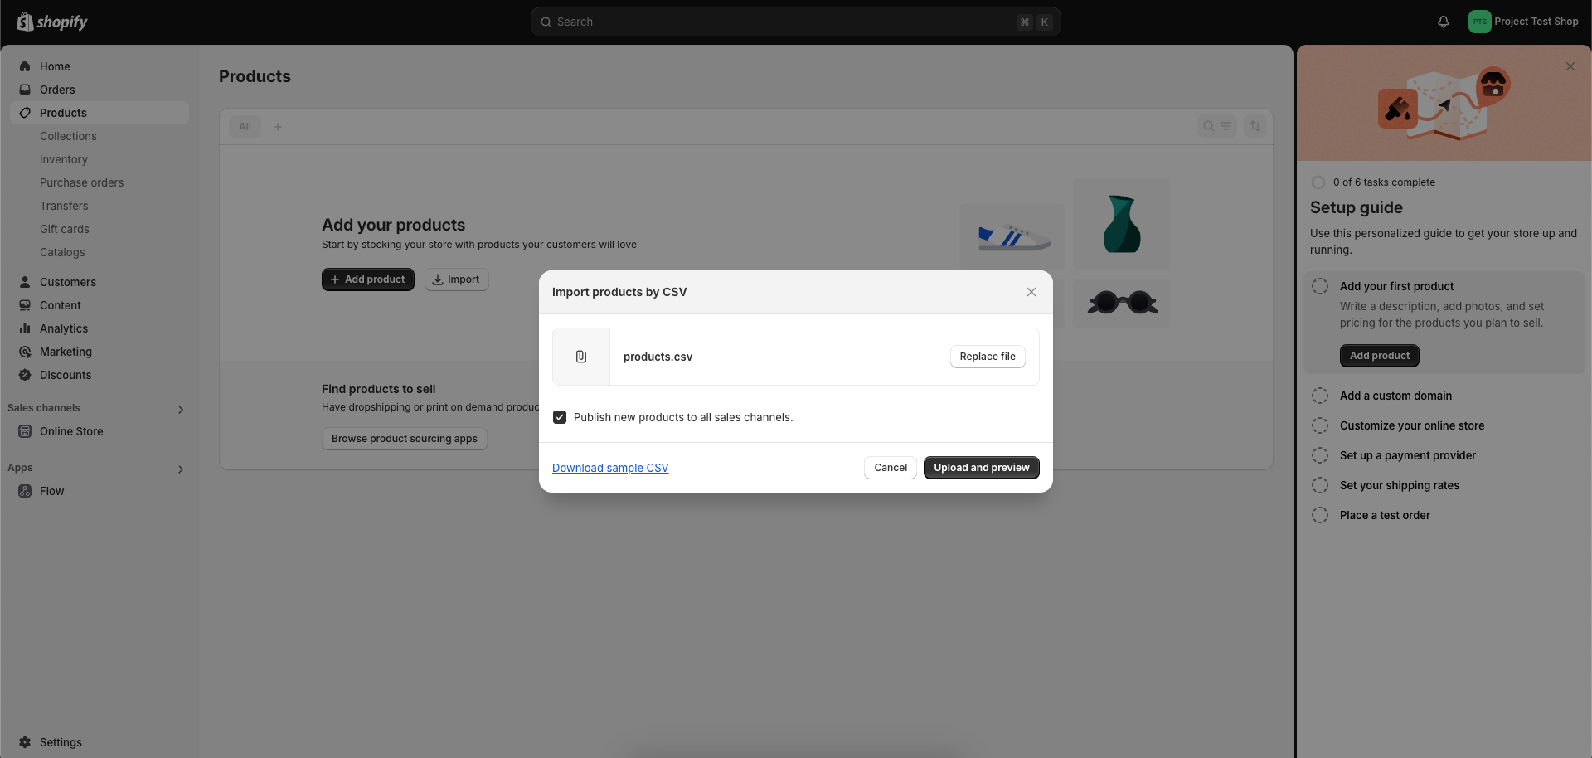The image size is (1592, 758).
Task: Select the Home icon in the sidebar
Action: (26, 66)
